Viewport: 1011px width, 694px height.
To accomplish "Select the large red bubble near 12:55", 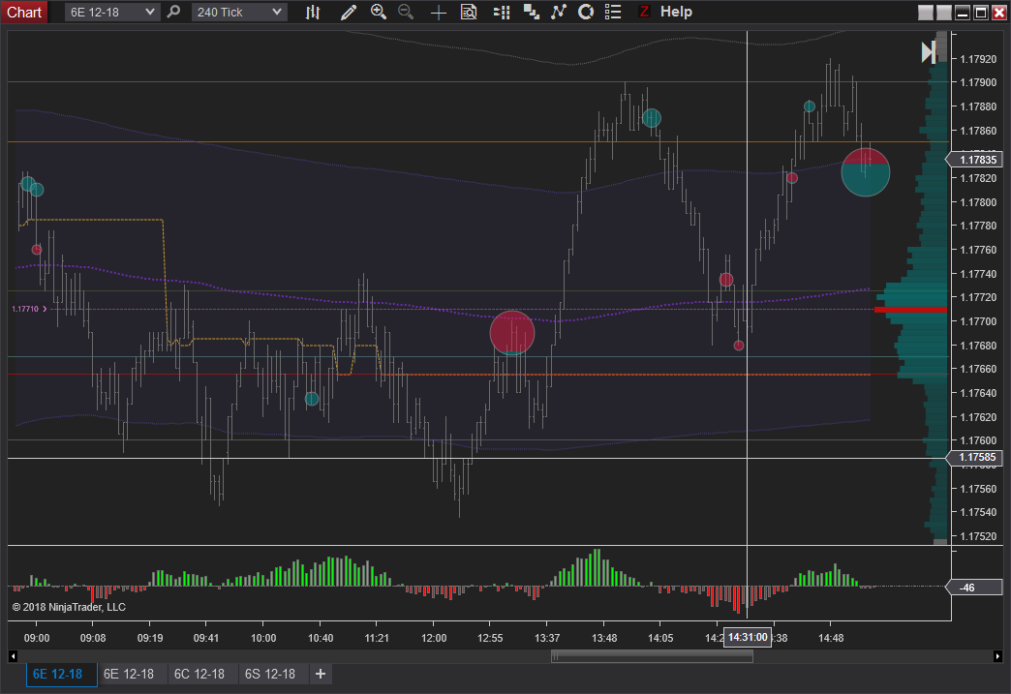I will [x=512, y=333].
